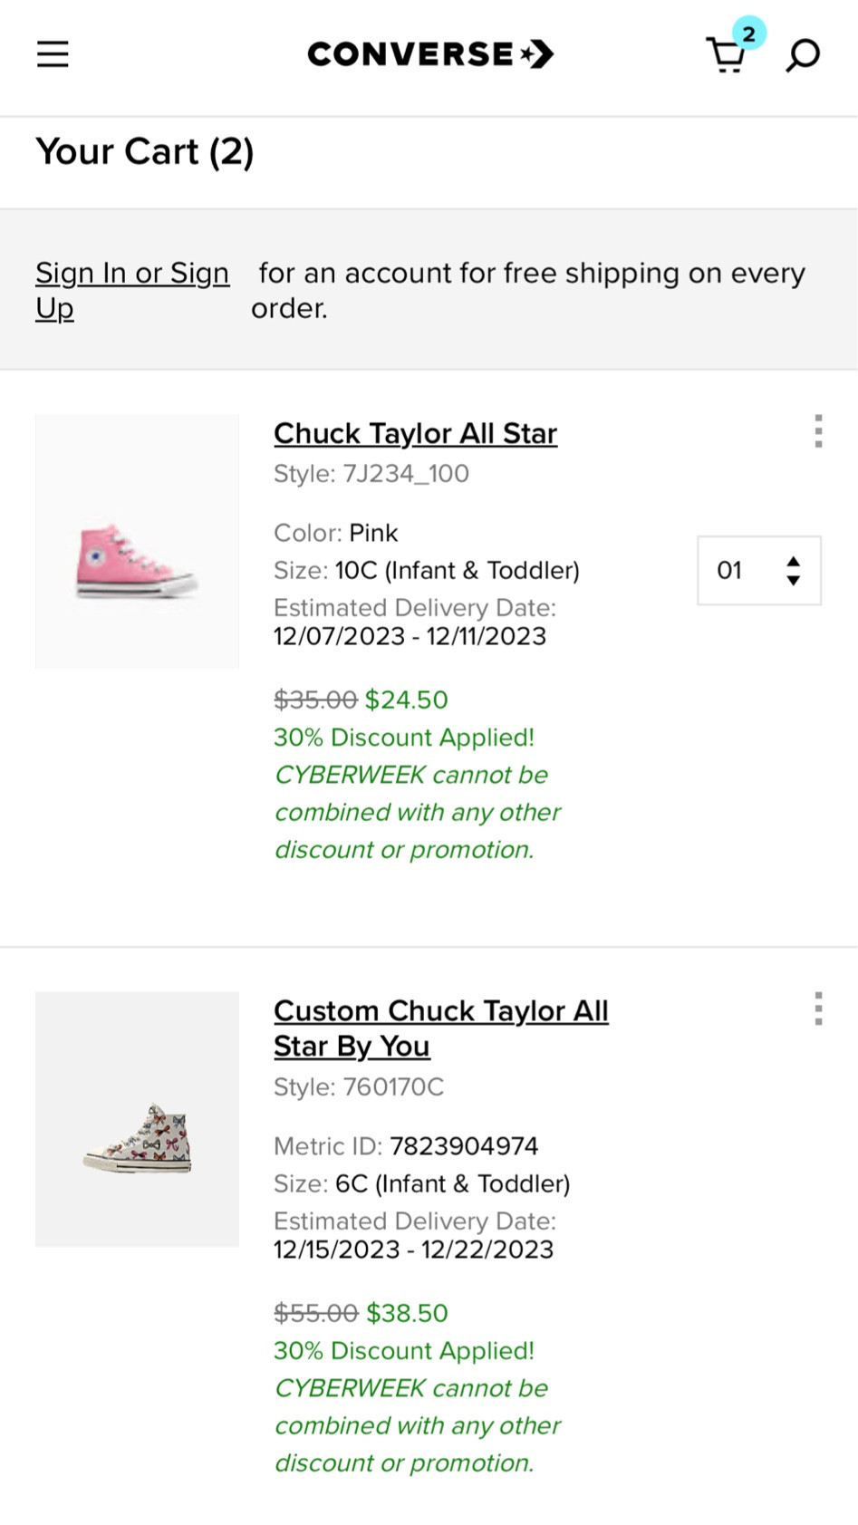Viewport: 858px width, 1525px height.
Task: Click the Converse logo
Action: 430,54
